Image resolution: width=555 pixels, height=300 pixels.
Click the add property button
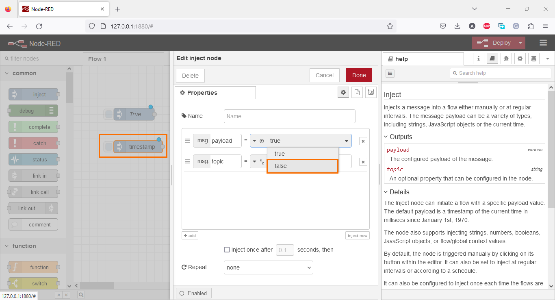tap(190, 235)
